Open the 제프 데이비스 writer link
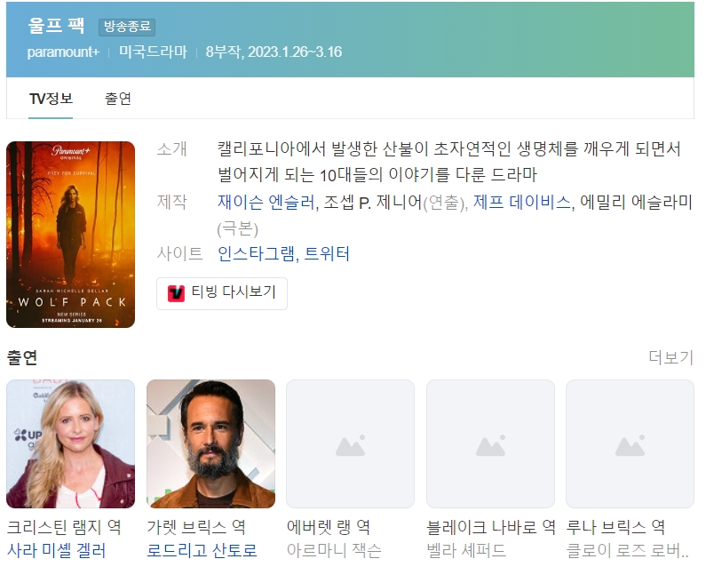The image size is (706, 583). pos(521,202)
